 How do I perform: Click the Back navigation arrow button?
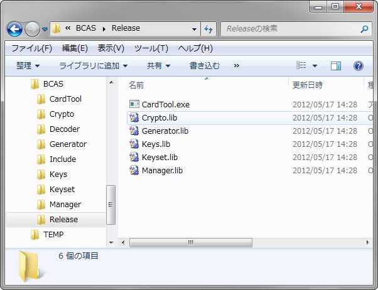tap(14, 29)
